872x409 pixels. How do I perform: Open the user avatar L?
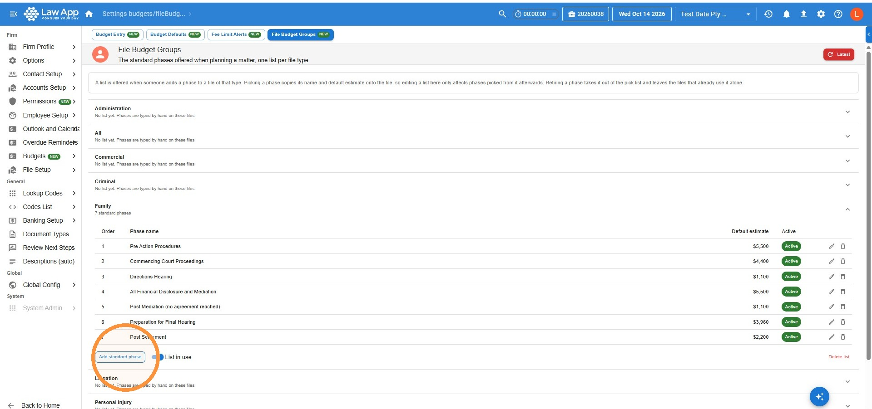[x=857, y=14]
